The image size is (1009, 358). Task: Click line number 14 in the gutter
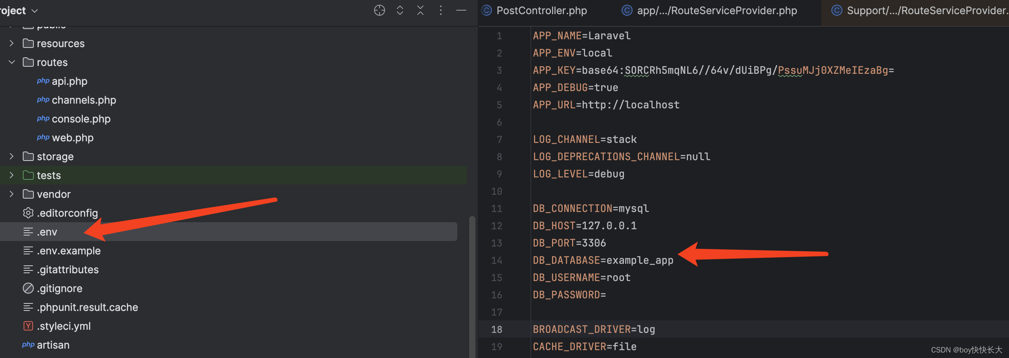point(497,260)
